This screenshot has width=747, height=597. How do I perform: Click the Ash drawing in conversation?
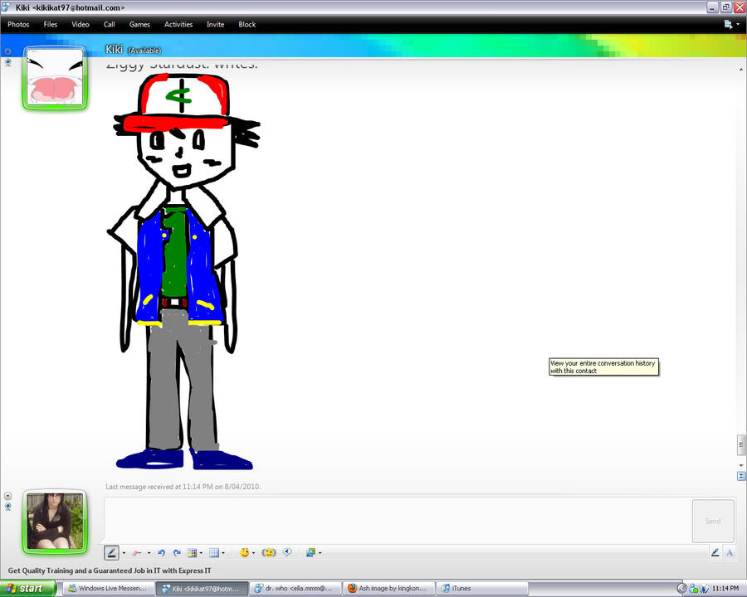(183, 271)
